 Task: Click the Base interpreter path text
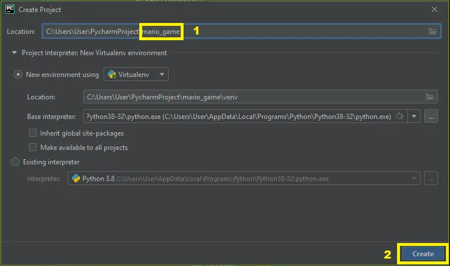point(239,117)
